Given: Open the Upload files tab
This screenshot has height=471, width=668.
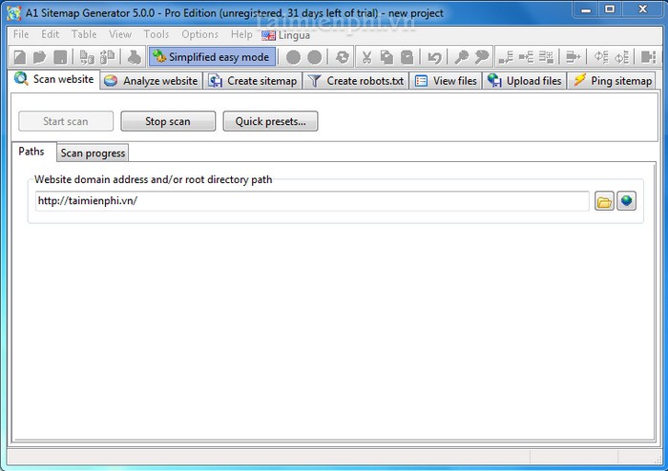Looking at the screenshot, I should (525, 81).
